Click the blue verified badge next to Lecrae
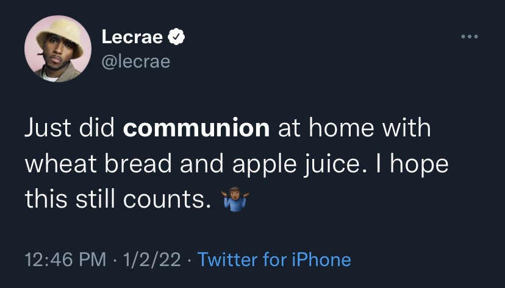505x288 pixels. [176, 37]
